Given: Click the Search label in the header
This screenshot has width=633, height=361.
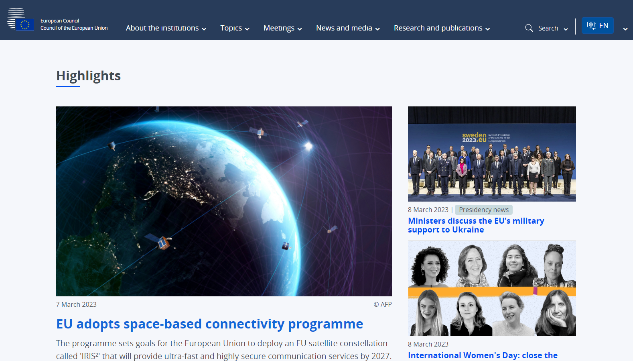Looking at the screenshot, I should 548,28.
